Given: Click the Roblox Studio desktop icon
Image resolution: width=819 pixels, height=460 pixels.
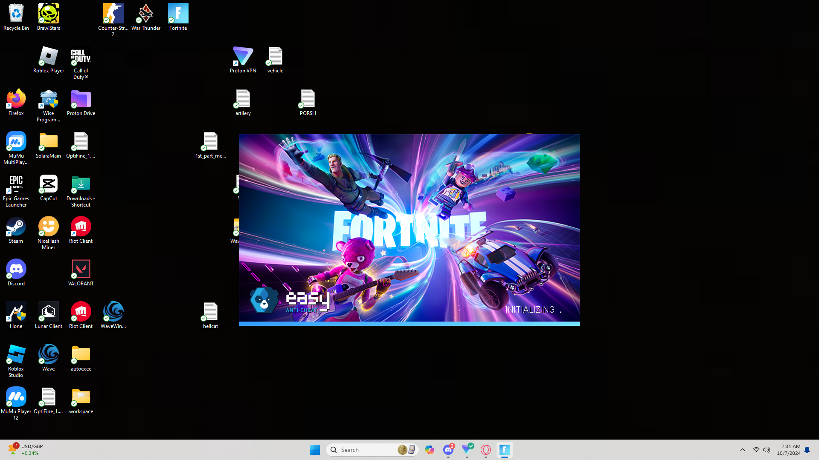Looking at the screenshot, I should point(16,355).
